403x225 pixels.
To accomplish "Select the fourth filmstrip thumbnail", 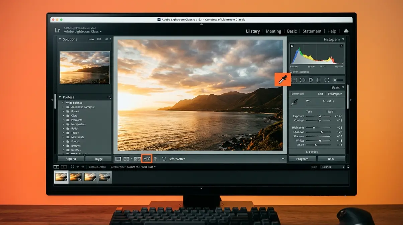I will pos(104,177).
